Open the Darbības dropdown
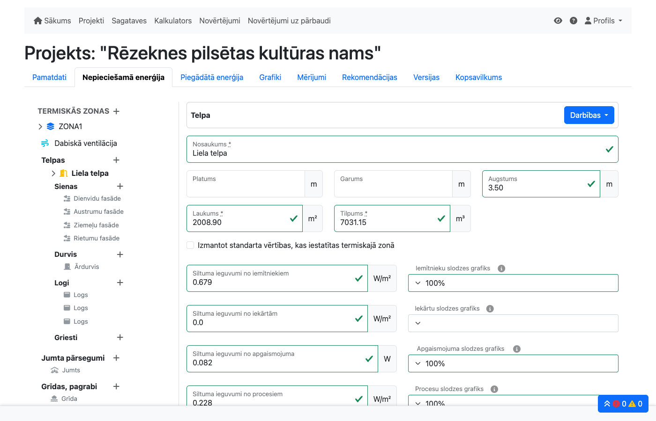Screen dimensions: 656x421 point(589,115)
